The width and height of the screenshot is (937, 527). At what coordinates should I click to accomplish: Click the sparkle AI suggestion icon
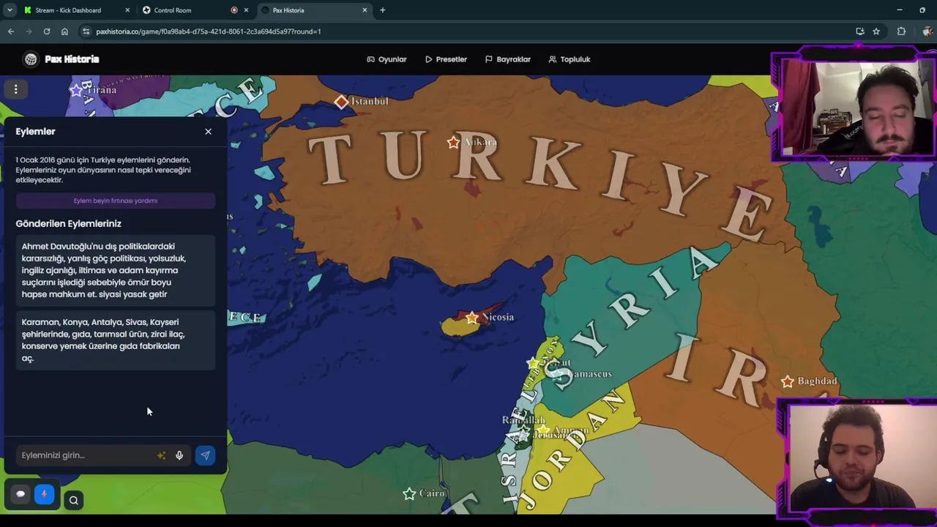161,455
